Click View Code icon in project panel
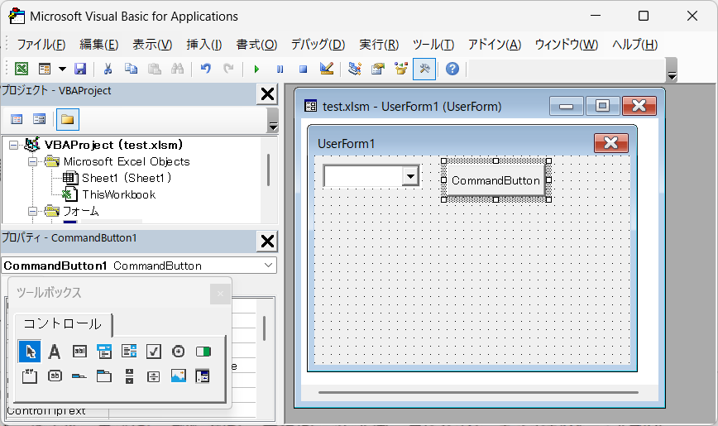 click(x=17, y=120)
